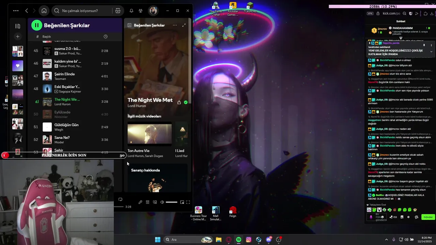Toggle the Spotify library sidebar icon
The height and width of the screenshot is (245, 436).
point(18,26)
